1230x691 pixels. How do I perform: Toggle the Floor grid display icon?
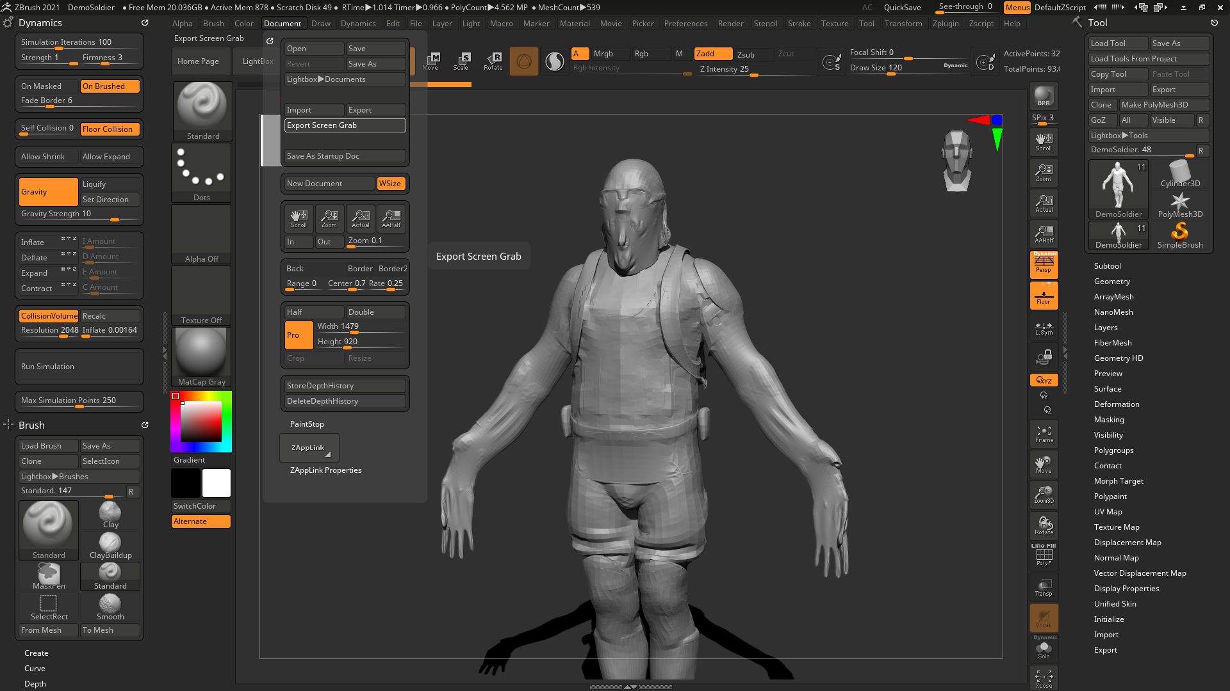(1044, 294)
